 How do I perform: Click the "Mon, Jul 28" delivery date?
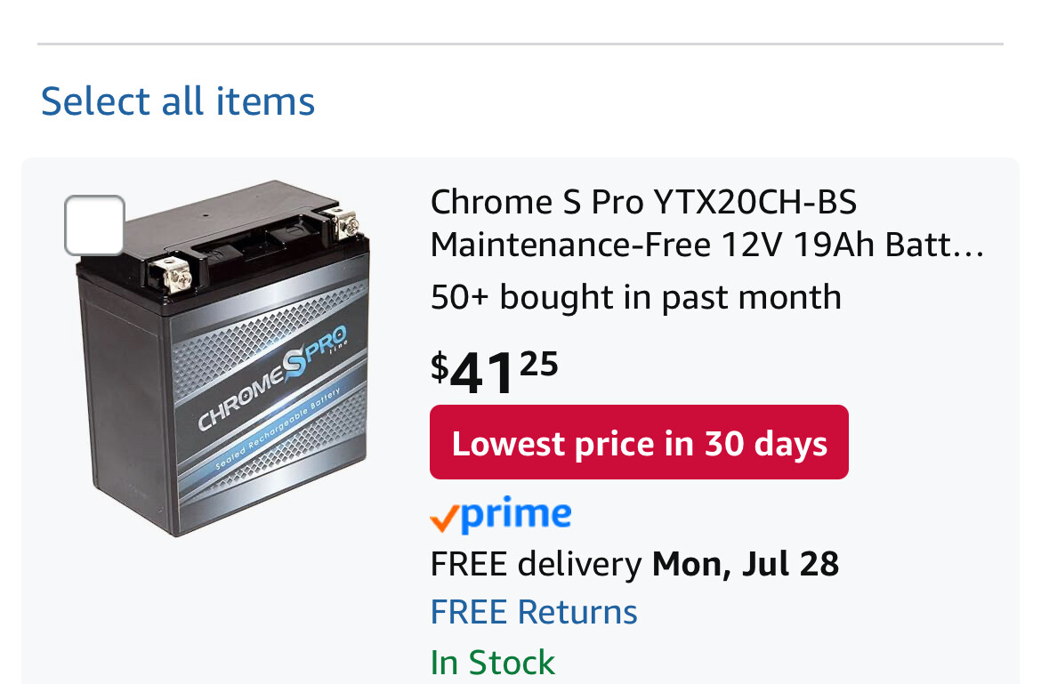click(x=745, y=563)
